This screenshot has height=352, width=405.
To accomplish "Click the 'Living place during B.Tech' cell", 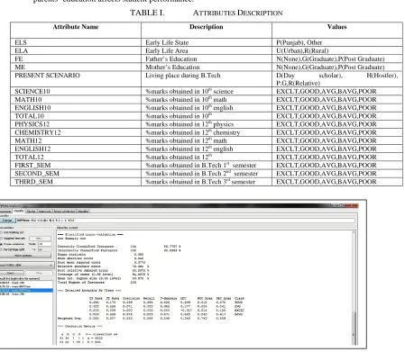I will click(207, 79).
